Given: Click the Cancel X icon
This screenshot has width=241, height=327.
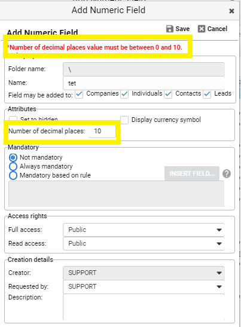Looking at the screenshot, I should tap(202, 29).
